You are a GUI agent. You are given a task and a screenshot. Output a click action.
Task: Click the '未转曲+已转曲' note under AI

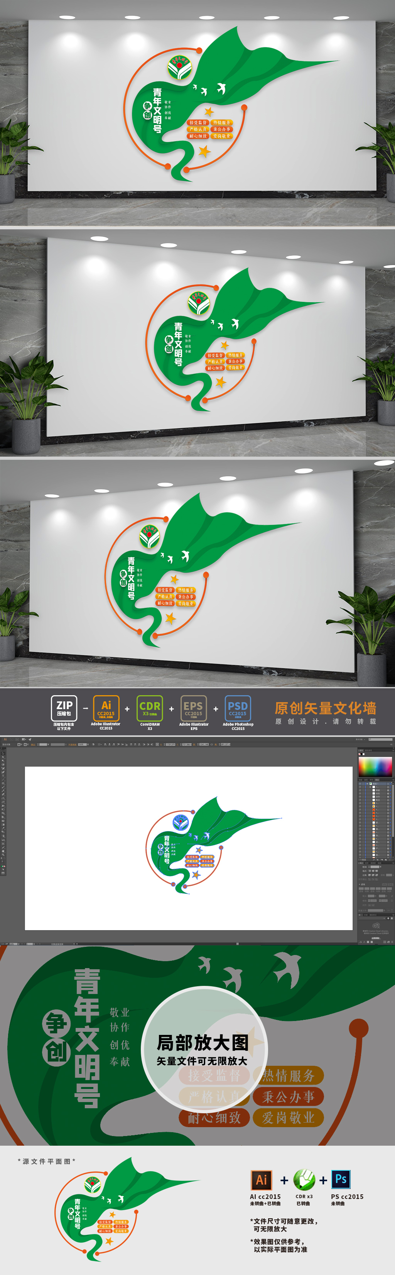pyautogui.click(x=265, y=1203)
